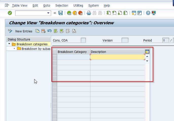Click the Period field showing 0
Viewport: 174px width, 121px height.
pos(166,40)
